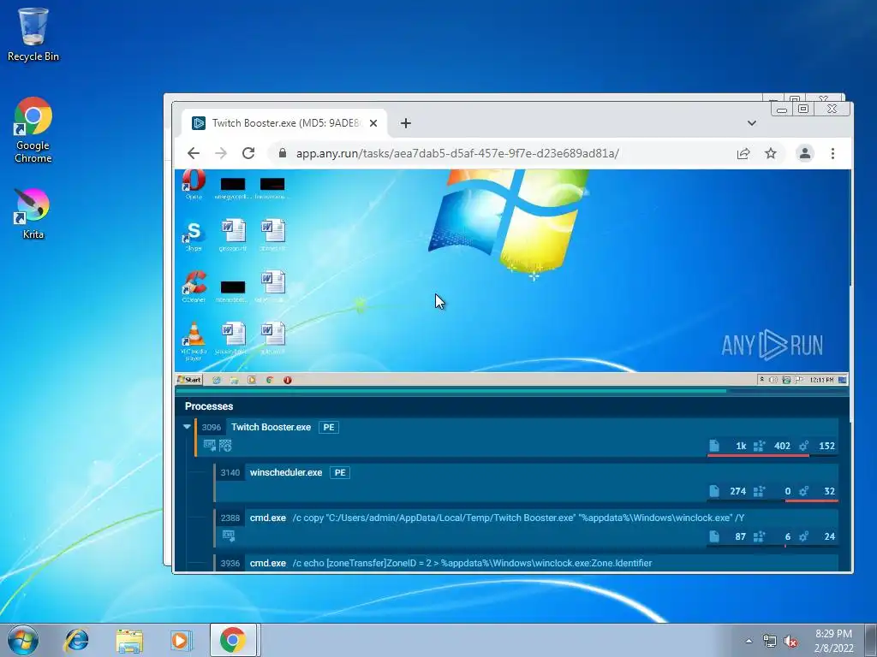Screen dimensions: 877x657
Task: Select cmd.exe process 3936
Action: (526, 563)
